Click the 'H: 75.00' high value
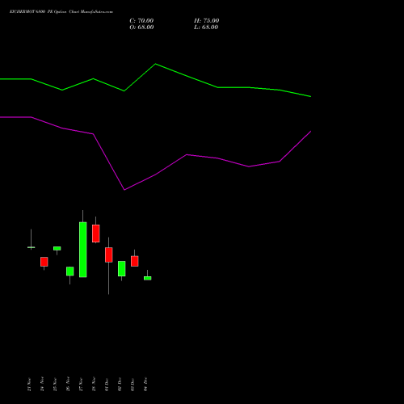The image size is (404, 404). pyautogui.click(x=207, y=20)
